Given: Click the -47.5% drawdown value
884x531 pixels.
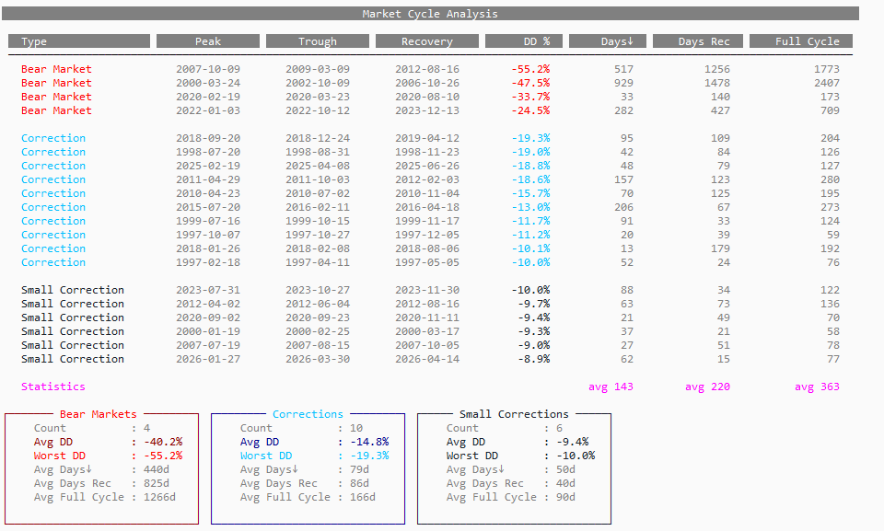Looking at the screenshot, I should tap(530, 83).
